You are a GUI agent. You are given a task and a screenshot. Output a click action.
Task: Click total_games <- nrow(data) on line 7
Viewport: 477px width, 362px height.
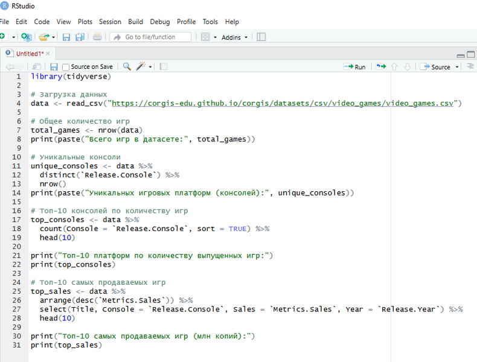click(87, 130)
